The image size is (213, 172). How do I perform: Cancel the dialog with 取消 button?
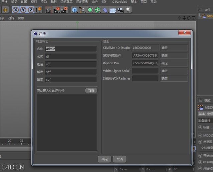pyautogui.click(x=120, y=159)
